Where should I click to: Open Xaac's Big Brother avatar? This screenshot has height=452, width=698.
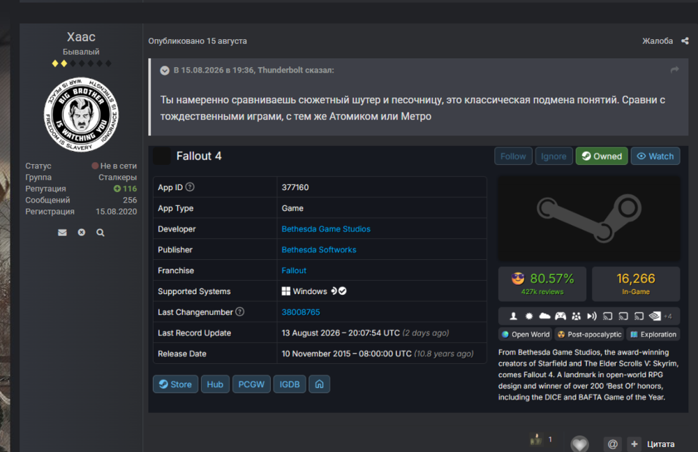[81, 115]
